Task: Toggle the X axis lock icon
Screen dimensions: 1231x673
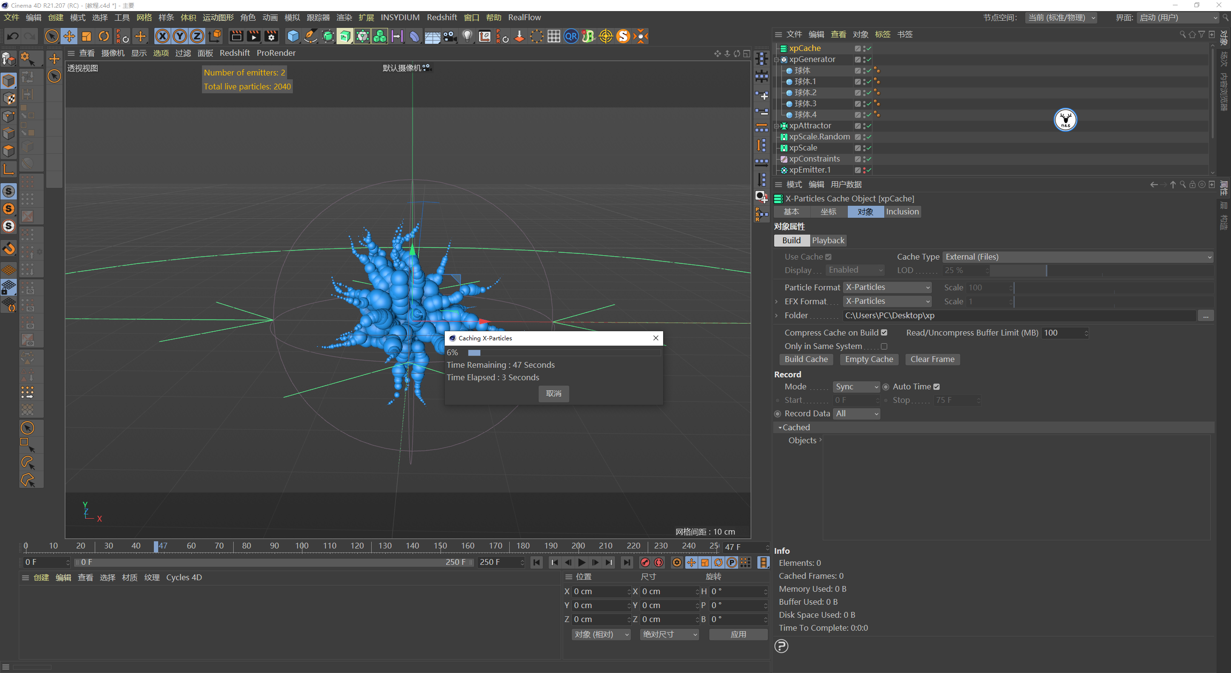Action: [x=163, y=36]
